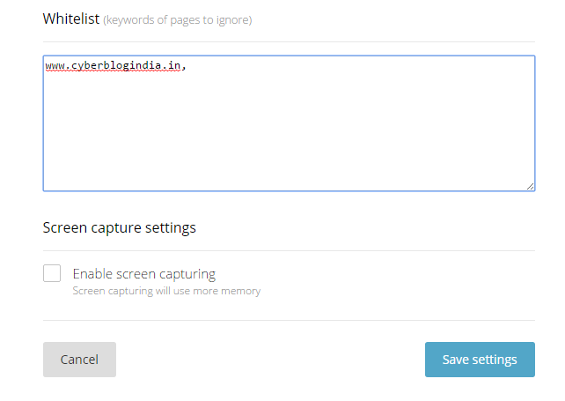Click the 'Enable screen capturing' label text
Screen dimensions: 565x401
[x=144, y=274]
